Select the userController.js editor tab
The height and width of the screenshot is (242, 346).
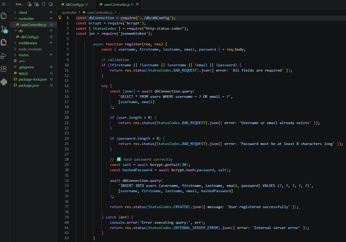(118, 5)
